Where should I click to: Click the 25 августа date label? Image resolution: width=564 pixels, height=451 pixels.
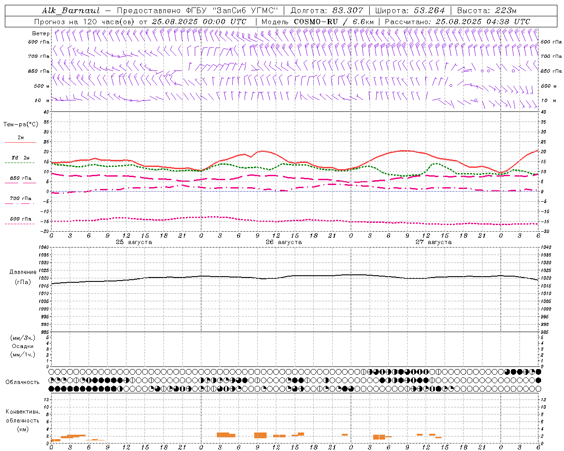[134, 242]
